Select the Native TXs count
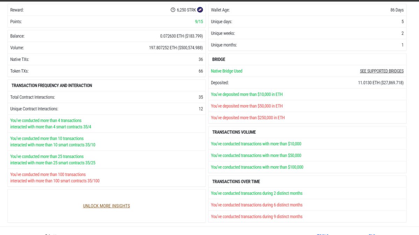 tap(200, 59)
